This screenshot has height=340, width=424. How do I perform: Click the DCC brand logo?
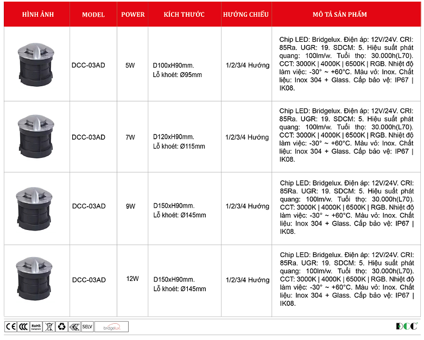click(x=406, y=326)
